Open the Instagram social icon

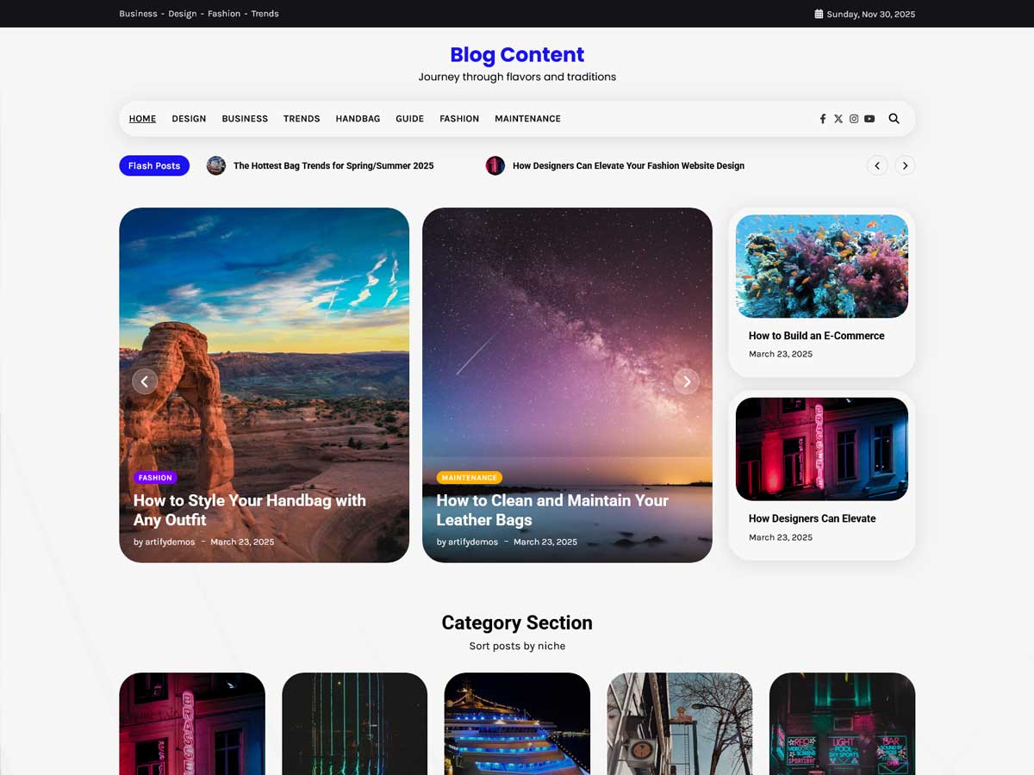click(853, 119)
